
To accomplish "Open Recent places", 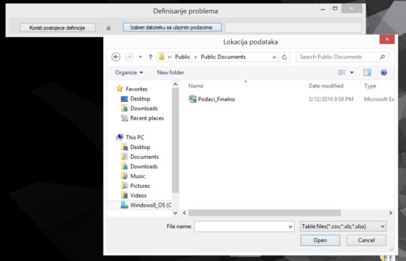I will click(x=147, y=118).
